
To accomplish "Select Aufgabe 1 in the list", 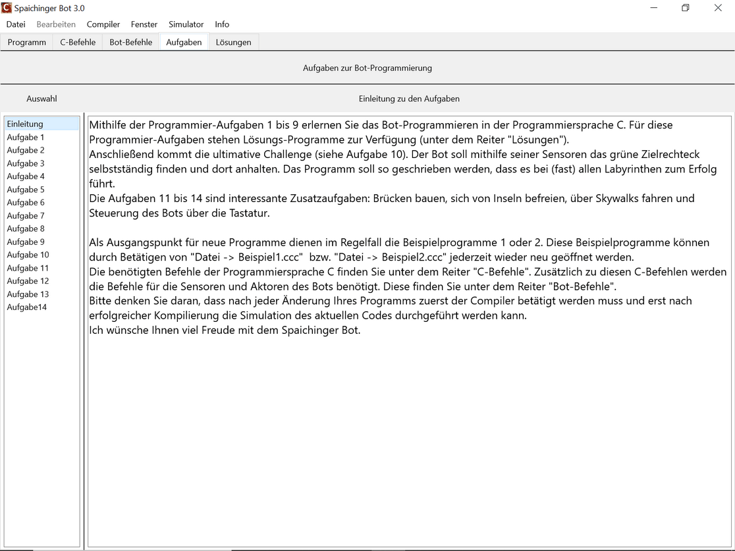I will [x=42, y=138].
